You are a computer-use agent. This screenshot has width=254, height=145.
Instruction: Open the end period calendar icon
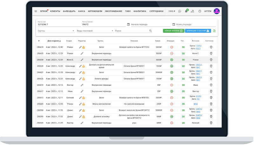[173, 24]
